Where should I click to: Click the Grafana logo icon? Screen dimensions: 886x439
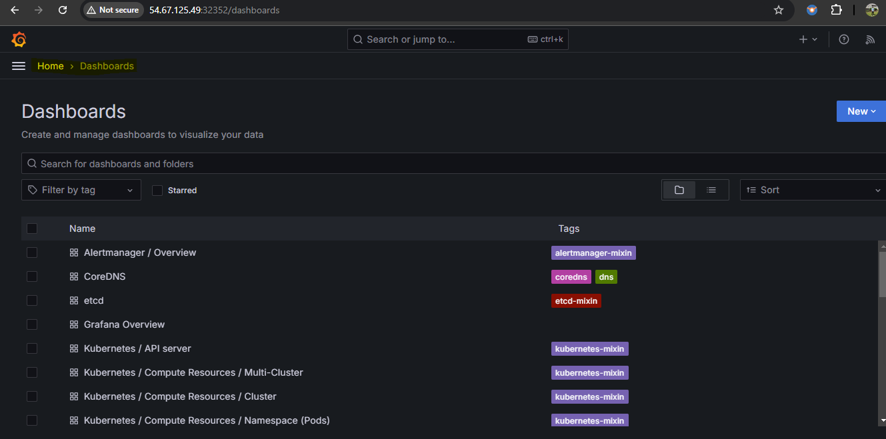pos(19,39)
